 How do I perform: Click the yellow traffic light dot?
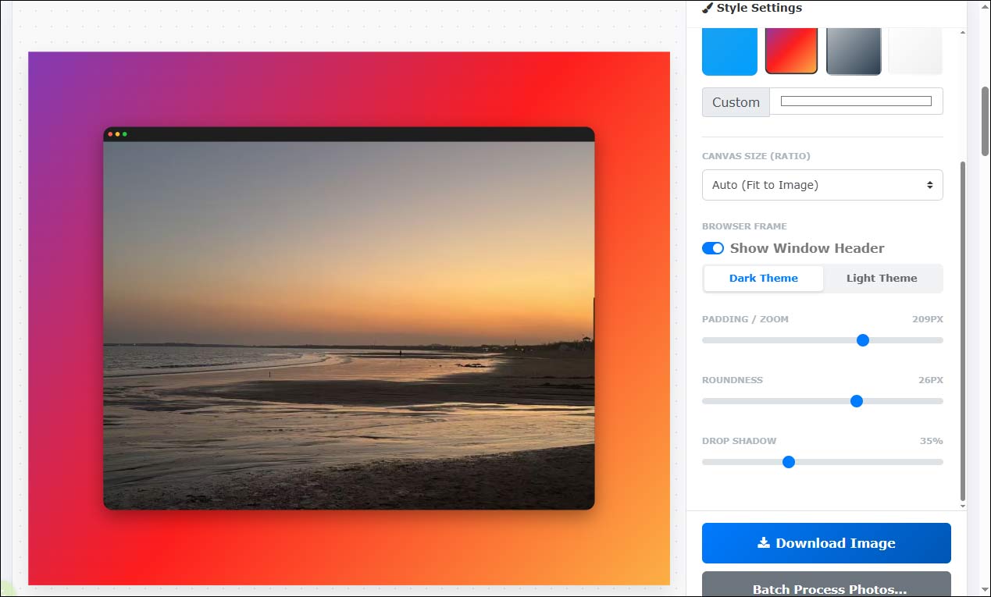(118, 133)
